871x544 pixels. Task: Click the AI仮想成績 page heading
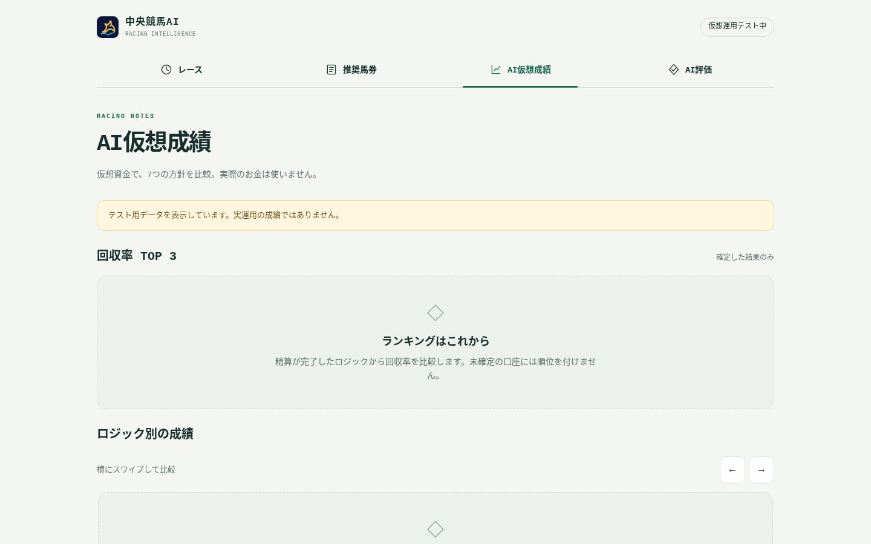[154, 142]
